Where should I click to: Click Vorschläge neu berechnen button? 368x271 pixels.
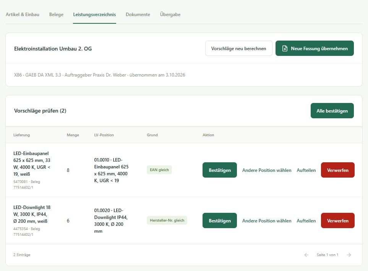[239, 48]
